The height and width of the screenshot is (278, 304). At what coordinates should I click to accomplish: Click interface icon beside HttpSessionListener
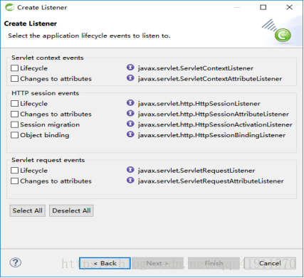coord(130,103)
